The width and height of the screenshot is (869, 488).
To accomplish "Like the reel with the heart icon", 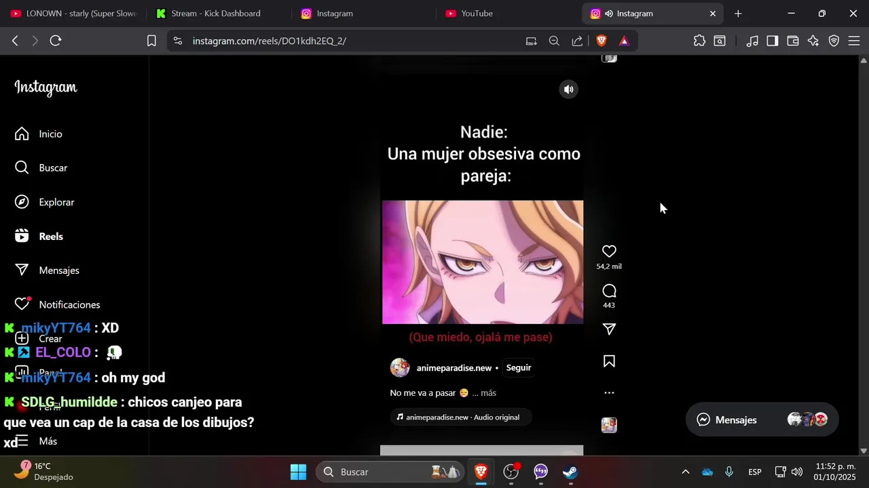I will coord(609,251).
